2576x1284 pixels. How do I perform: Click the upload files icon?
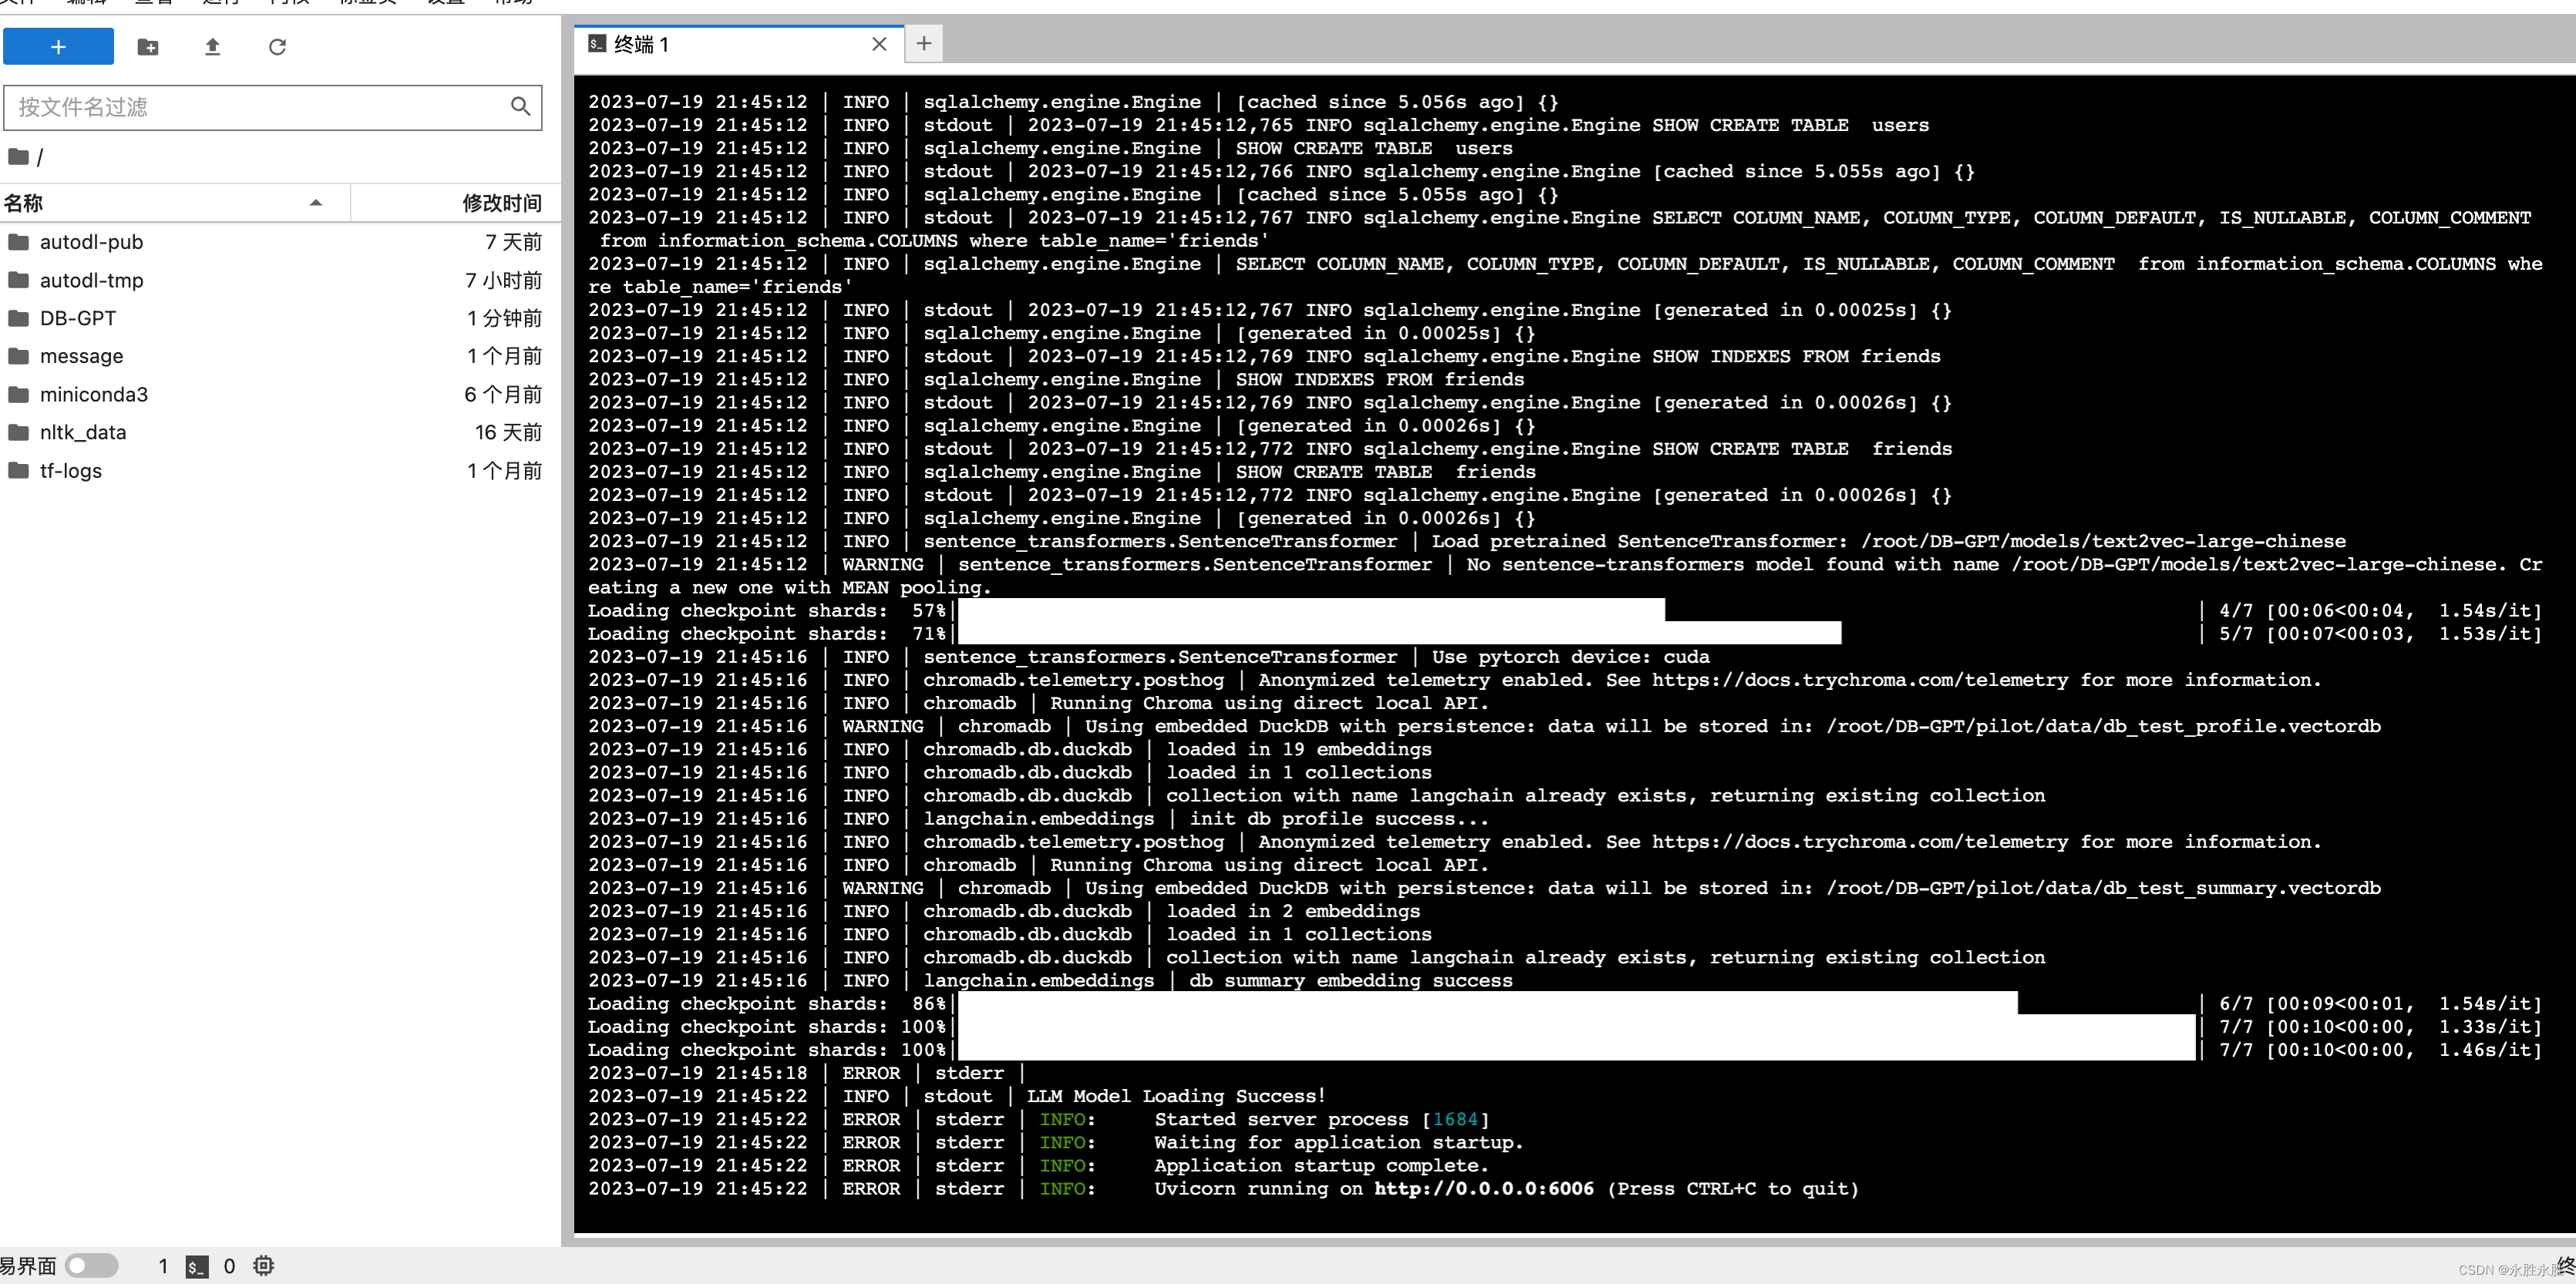[x=212, y=47]
